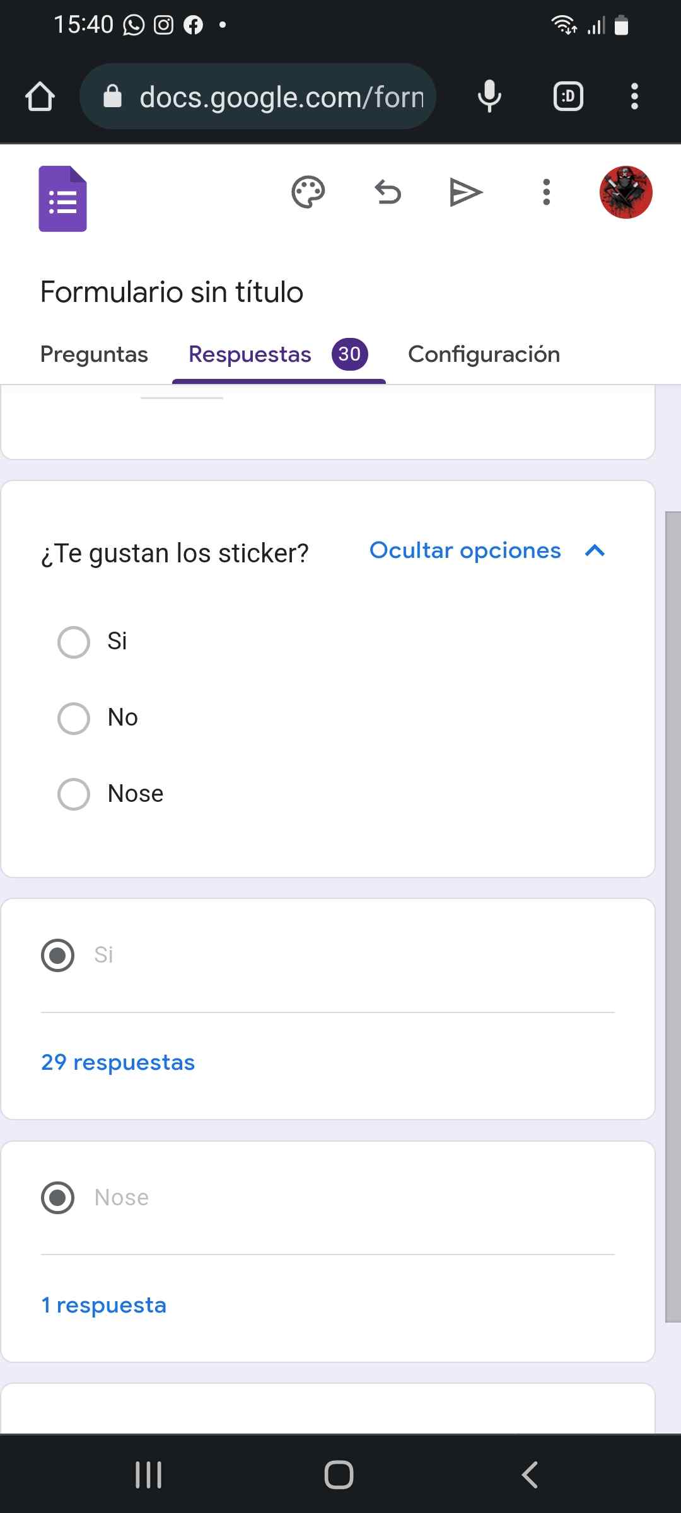Select the No radio option

74,719
